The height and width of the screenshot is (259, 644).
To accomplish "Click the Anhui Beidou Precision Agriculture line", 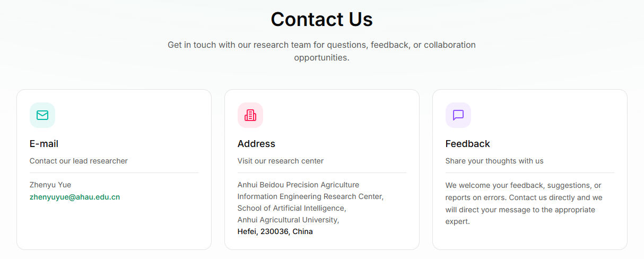I will coord(298,185).
